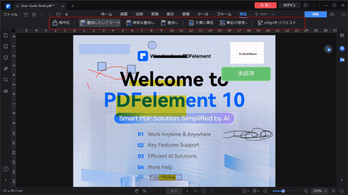Click the save icon in quick toolbar

pyautogui.click(x=26, y=14)
